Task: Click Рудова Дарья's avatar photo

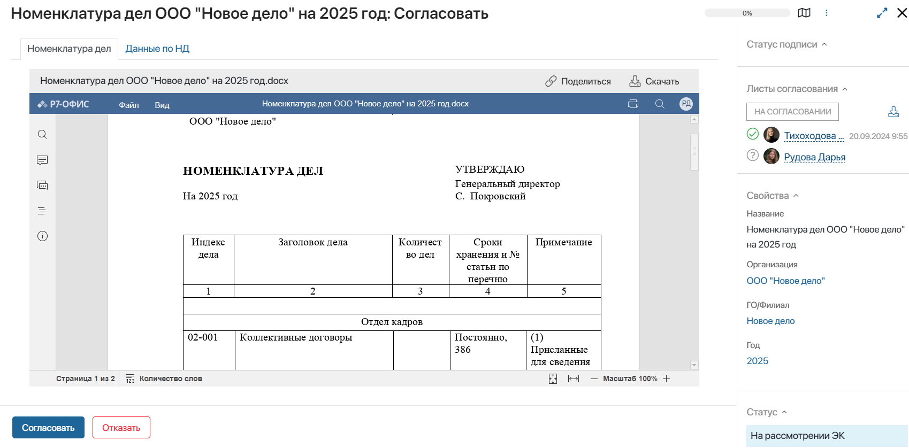Action: pos(771,156)
